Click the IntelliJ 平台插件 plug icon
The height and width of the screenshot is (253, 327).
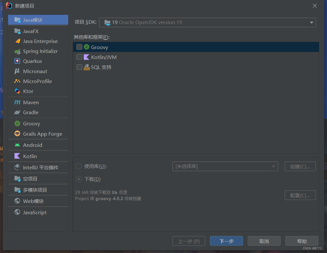[17, 167]
